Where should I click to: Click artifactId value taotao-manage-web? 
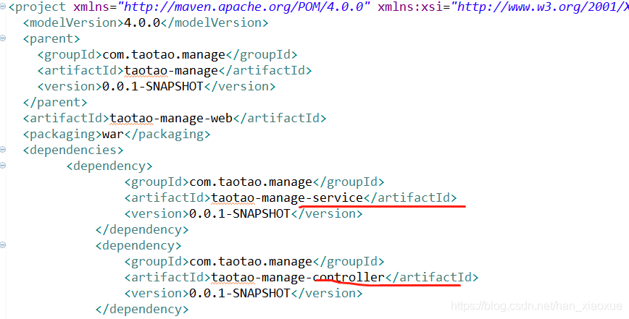click(171, 119)
